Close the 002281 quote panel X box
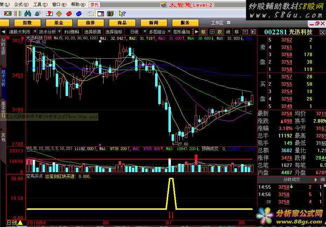Image resolution: width=326 pixels, height=227 pixels. 322,32
